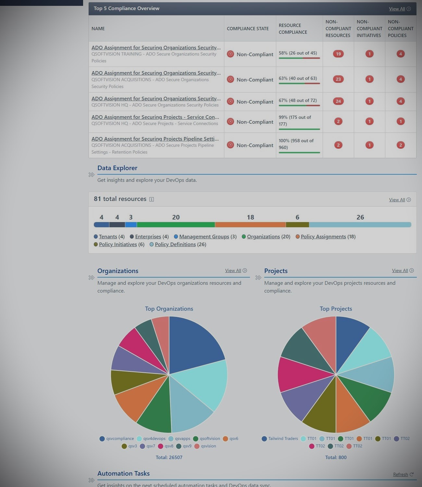Open View All in Top 5 Compliance Overview

coord(400,9)
